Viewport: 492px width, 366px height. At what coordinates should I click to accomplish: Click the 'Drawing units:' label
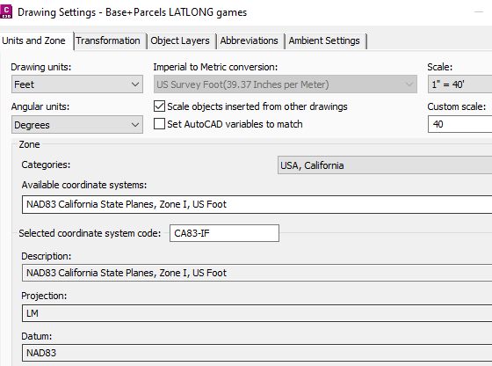[41, 67]
